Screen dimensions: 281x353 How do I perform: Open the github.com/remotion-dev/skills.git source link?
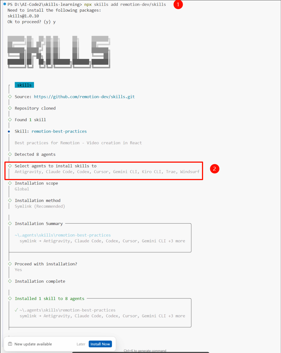pyautogui.click(x=84, y=97)
